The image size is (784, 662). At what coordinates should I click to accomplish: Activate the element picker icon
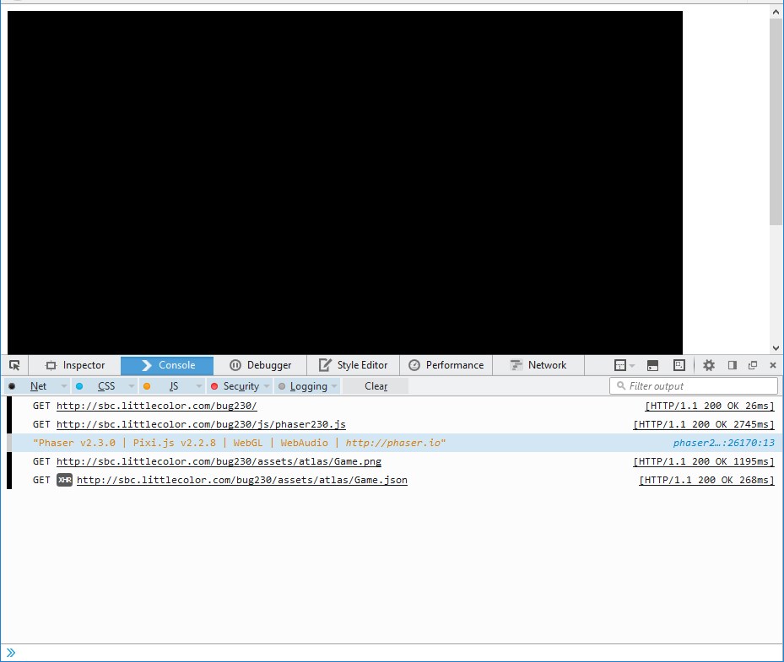[x=14, y=365]
